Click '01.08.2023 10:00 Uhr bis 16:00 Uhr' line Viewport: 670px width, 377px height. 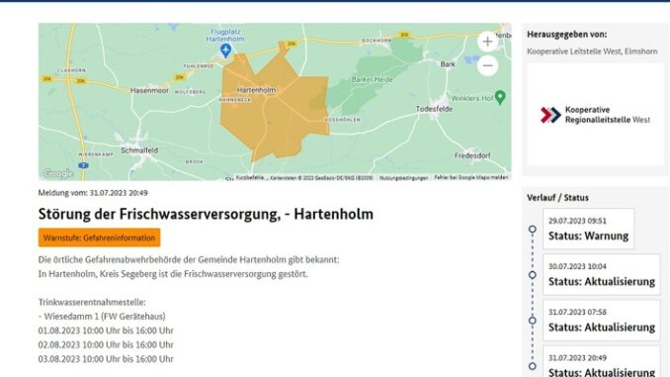pos(106,330)
